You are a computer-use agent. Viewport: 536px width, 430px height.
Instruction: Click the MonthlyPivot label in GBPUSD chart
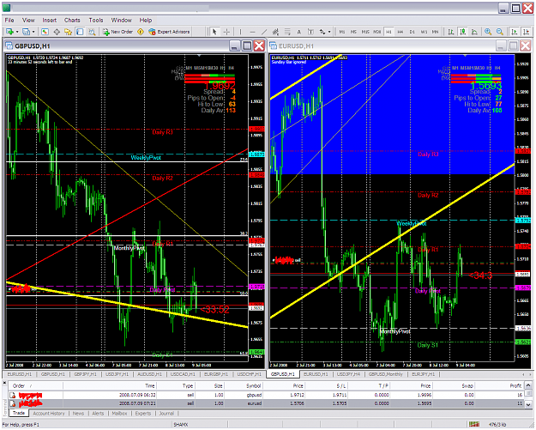(x=129, y=248)
